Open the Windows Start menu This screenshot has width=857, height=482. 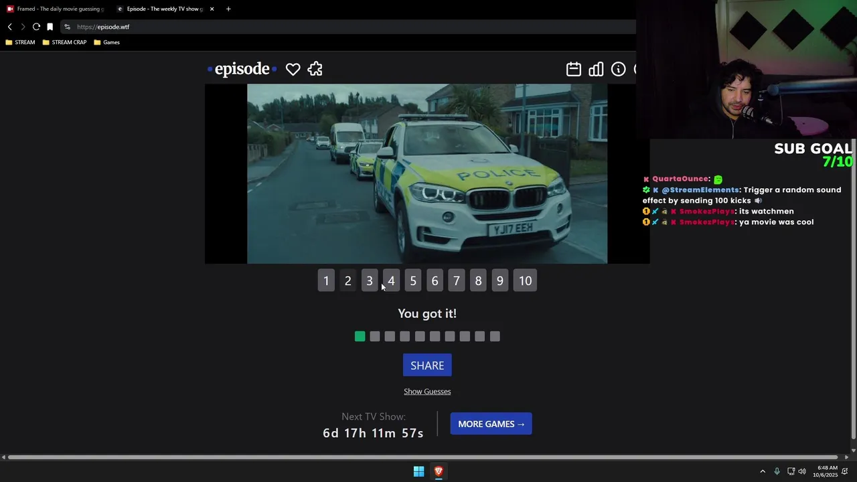coord(418,471)
